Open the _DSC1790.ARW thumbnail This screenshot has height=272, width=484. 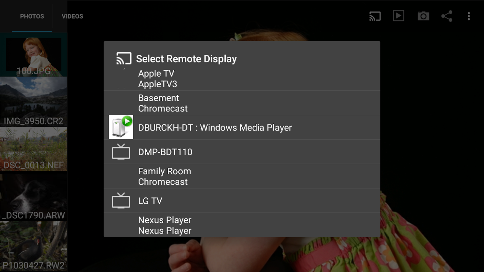[33, 196]
